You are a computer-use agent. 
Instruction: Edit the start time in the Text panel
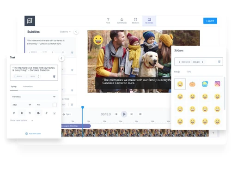click(19, 76)
